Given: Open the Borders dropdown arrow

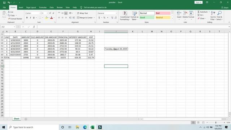Looking at the screenshot, I should [x=43, y=18].
